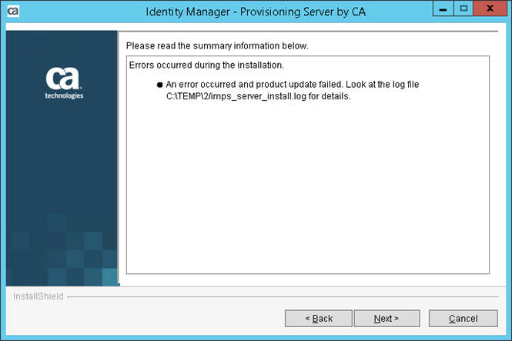
Task: Click the black bullet point before error message
Action: (x=160, y=84)
